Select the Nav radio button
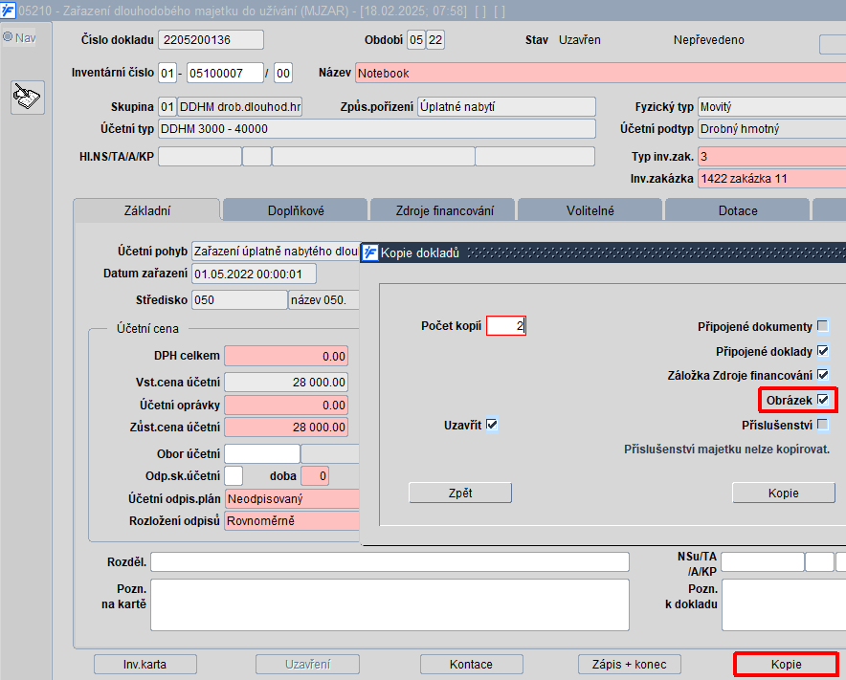846x680 pixels. [x=8, y=37]
